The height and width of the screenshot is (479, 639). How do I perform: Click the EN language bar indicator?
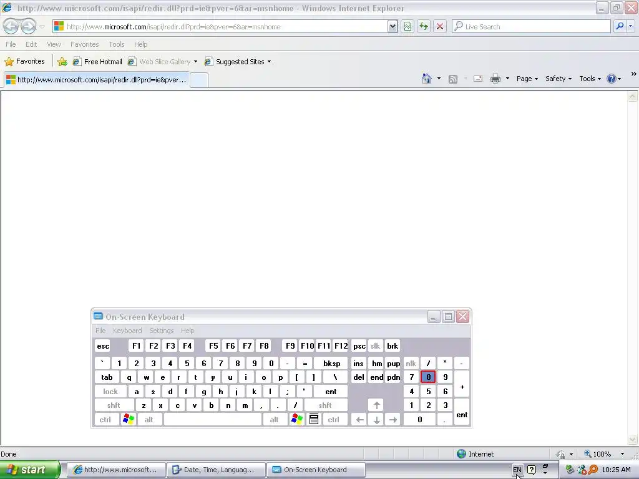coord(517,470)
